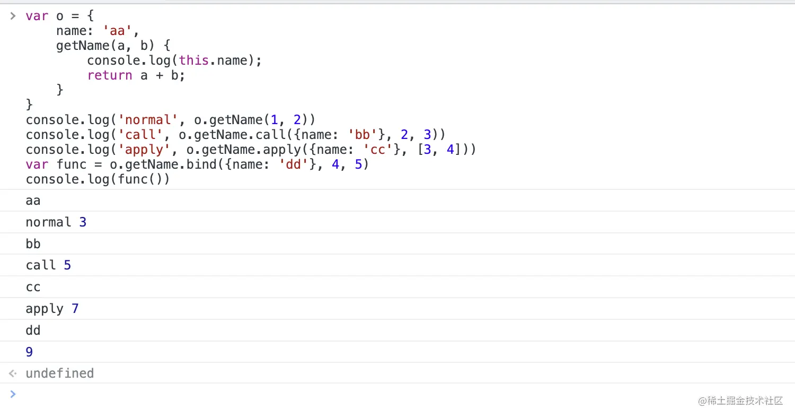Click the 'return a + b;' code line
795x418 pixels.
(x=136, y=75)
